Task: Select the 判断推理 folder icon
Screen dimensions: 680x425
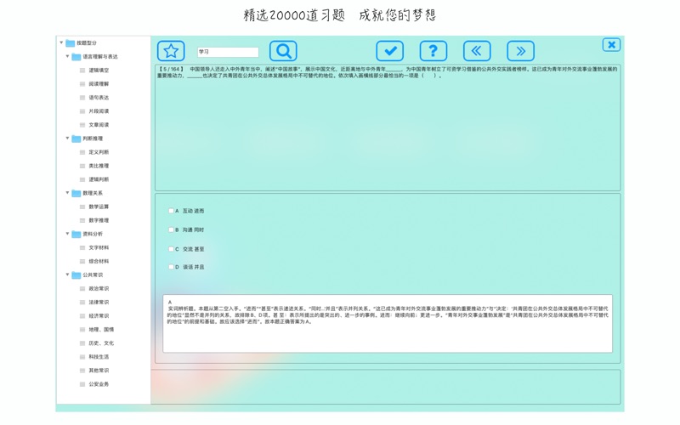Action: point(76,139)
